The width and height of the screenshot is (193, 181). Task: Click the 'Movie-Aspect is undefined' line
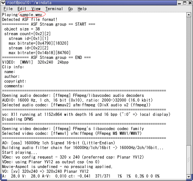click(58, 166)
